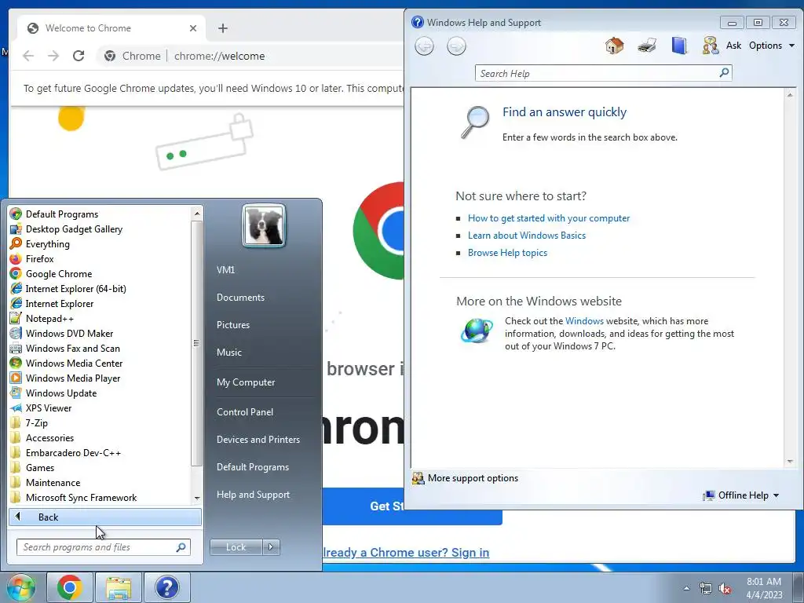This screenshot has width=804, height=603.
Task: Close the Welcome to Chrome tab
Action: 193,28
